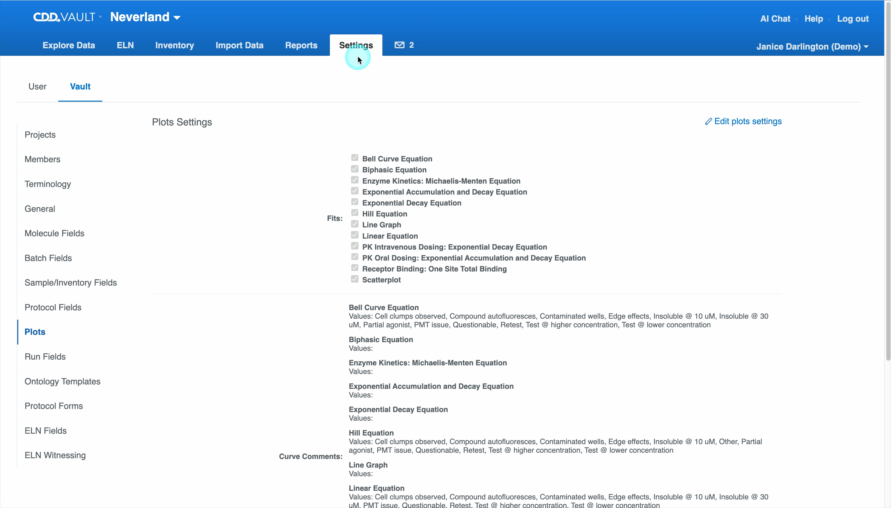Switch to the Inventory tab

(x=175, y=45)
